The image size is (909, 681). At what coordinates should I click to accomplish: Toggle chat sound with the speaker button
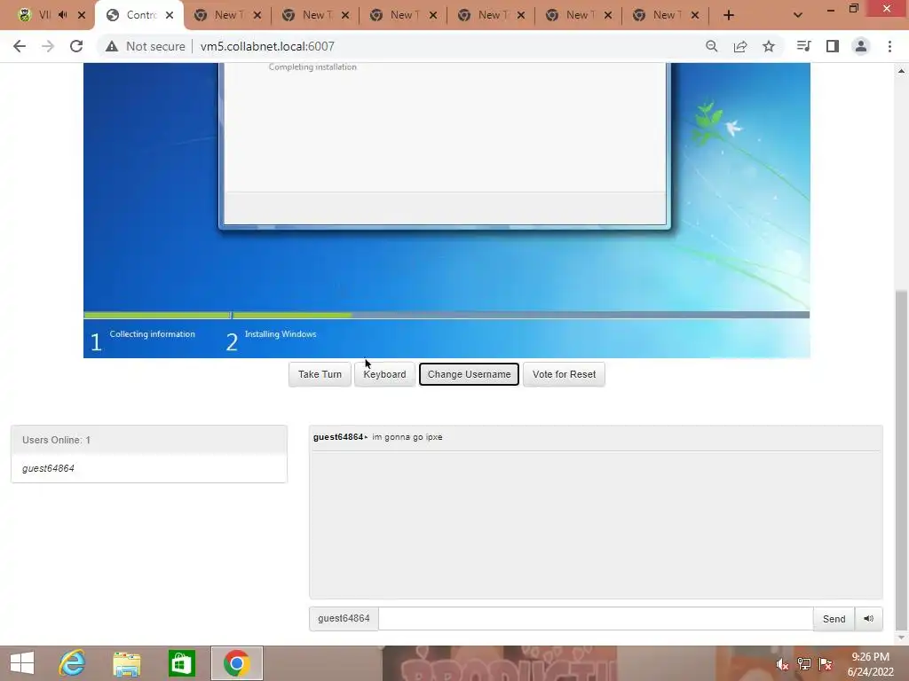coord(868,619)
